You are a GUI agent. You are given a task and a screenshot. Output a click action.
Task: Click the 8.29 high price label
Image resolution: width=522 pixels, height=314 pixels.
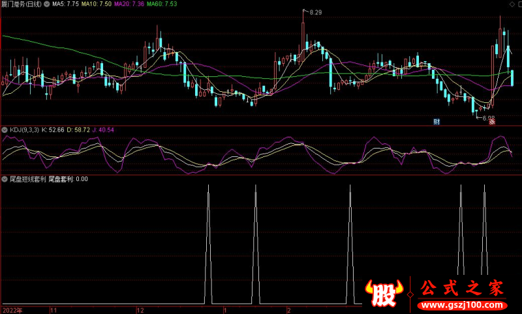(x=316, y=12)
